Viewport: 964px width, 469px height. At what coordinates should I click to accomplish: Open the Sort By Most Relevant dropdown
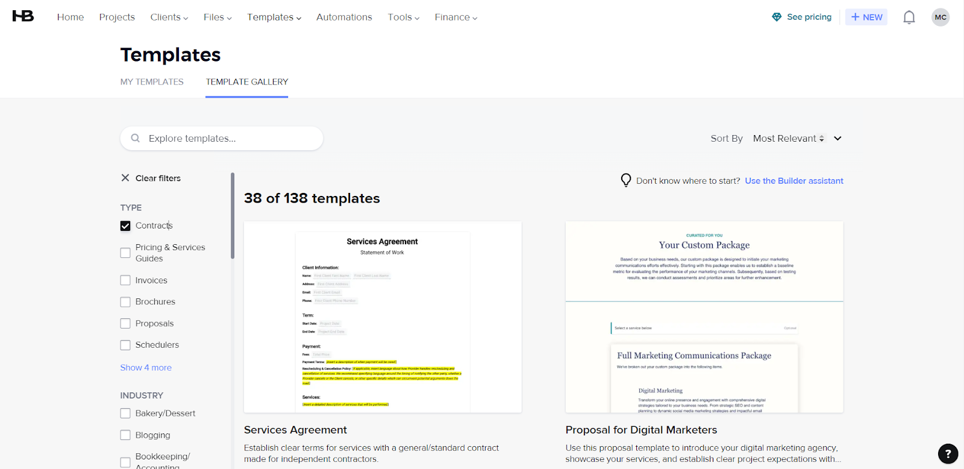click(x=797, y=139)
